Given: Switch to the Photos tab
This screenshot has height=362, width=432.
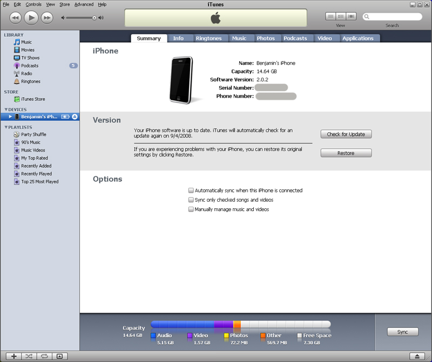Looking at the screenshot, I should tap(266, 38).
